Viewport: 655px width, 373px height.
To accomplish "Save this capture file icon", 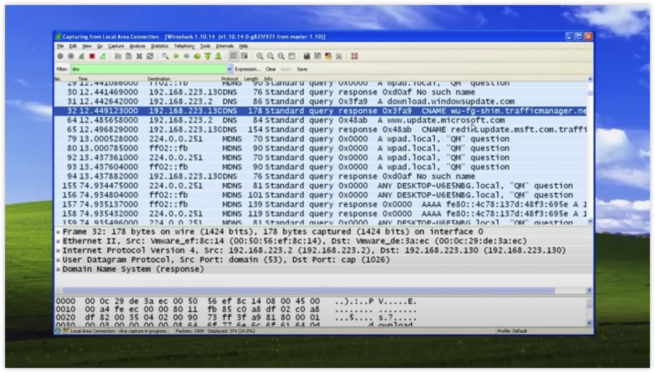I will coord(128,56).
